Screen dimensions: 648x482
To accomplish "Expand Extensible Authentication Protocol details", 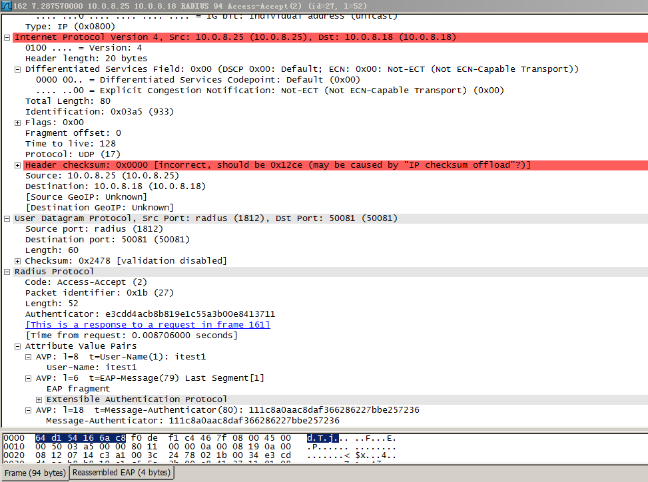I will [x=39, y=399].
